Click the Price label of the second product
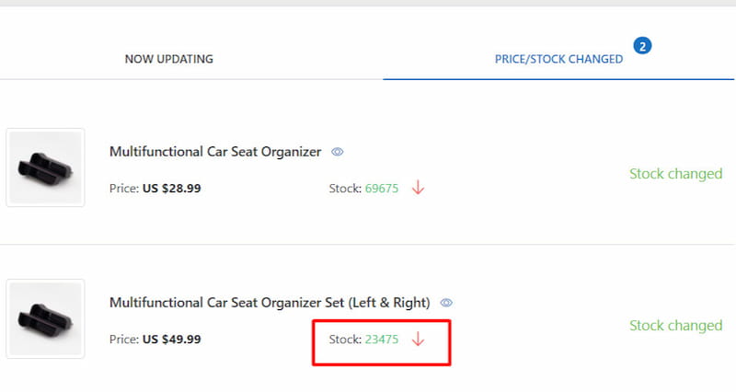 tap(123, 339)
